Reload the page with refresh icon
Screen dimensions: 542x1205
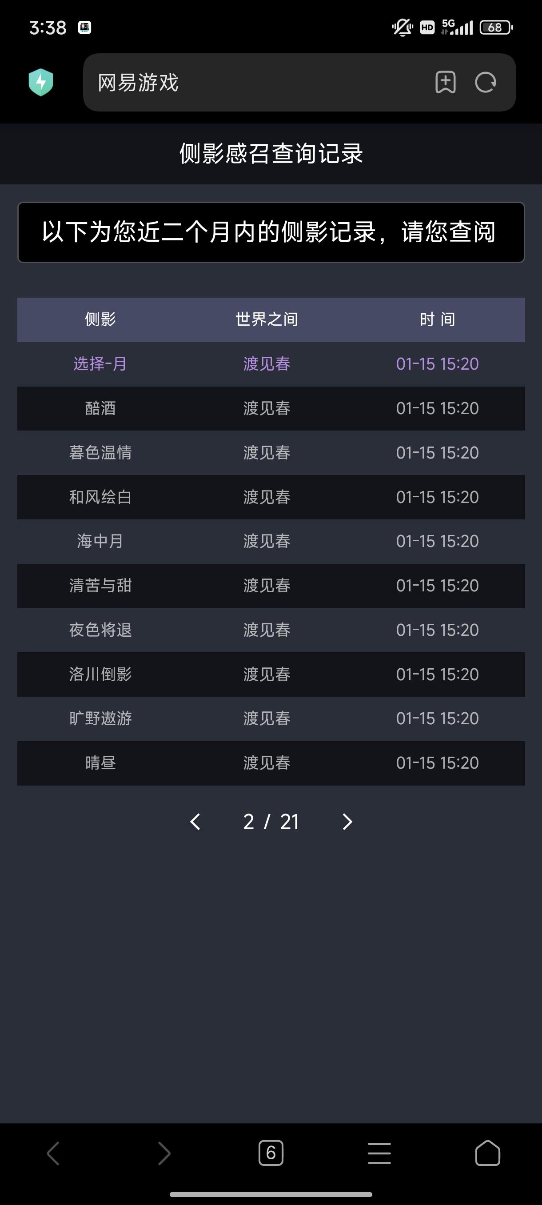click(486, 82)
